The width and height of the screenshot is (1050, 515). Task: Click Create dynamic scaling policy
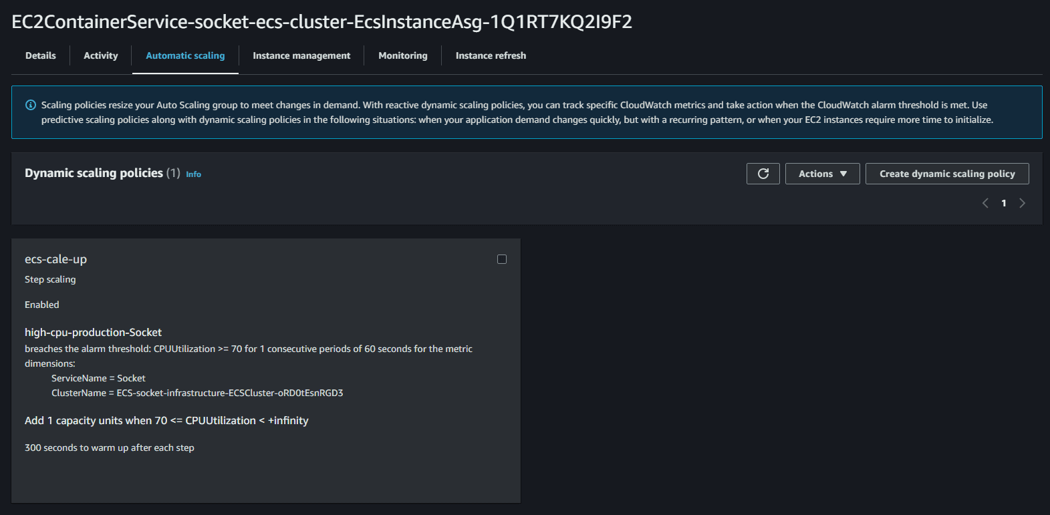[x=946, y=174]
